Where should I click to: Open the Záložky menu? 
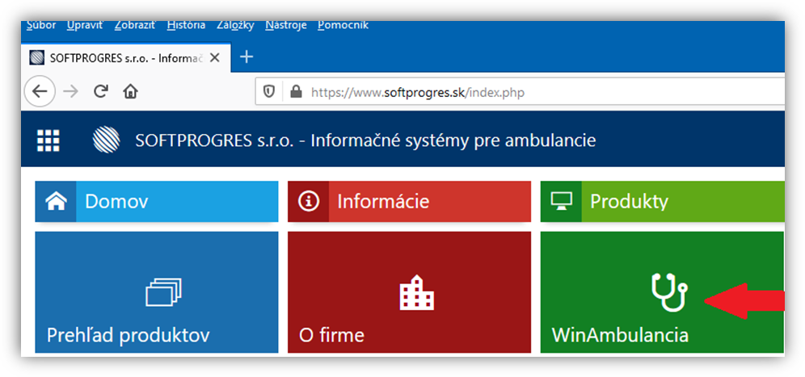tap(236, 25)
